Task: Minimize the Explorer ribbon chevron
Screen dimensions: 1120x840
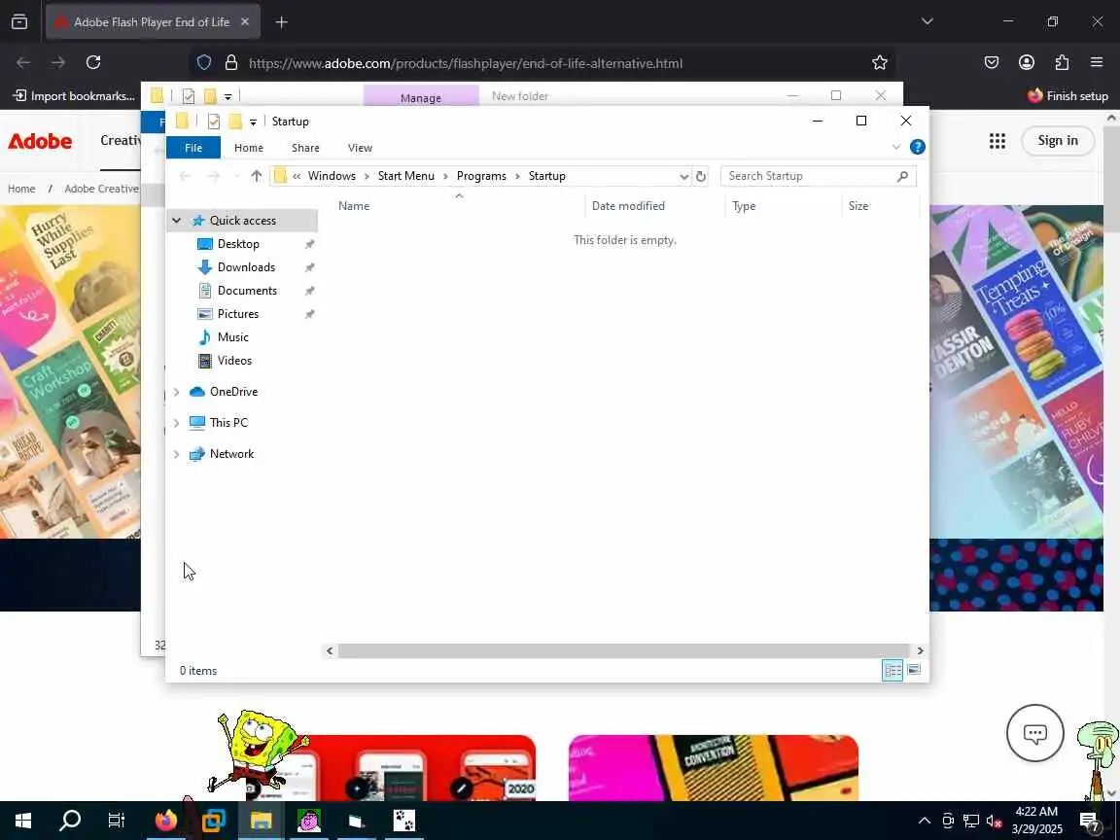Action: pos(895,147)
